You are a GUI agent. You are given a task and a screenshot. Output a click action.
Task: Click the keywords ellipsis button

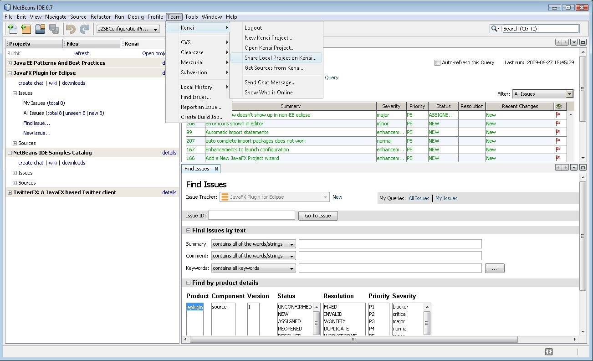coord(495,268)
